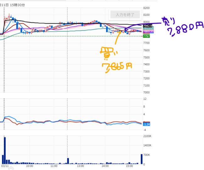Click the purple 7869.55 price label
The width and height of the screenshot is (204, 170).
(148, 31)
